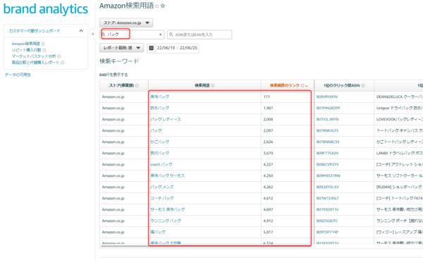Sort by the 検索用語 column header
The image size is (423, 260).
(202, 85)
